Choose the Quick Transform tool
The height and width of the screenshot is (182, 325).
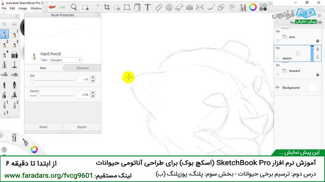pyautogui.click(x=117, y=8)
